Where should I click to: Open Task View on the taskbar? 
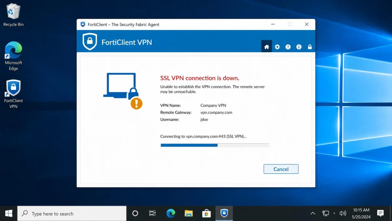(153, 213)
